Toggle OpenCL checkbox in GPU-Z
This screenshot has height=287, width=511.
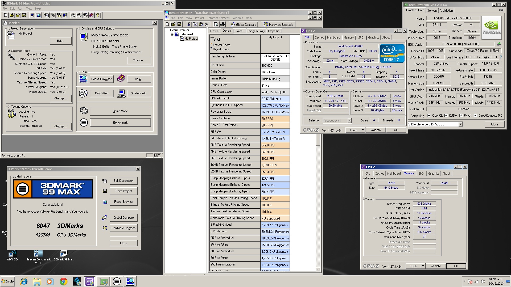click(429, 116)
